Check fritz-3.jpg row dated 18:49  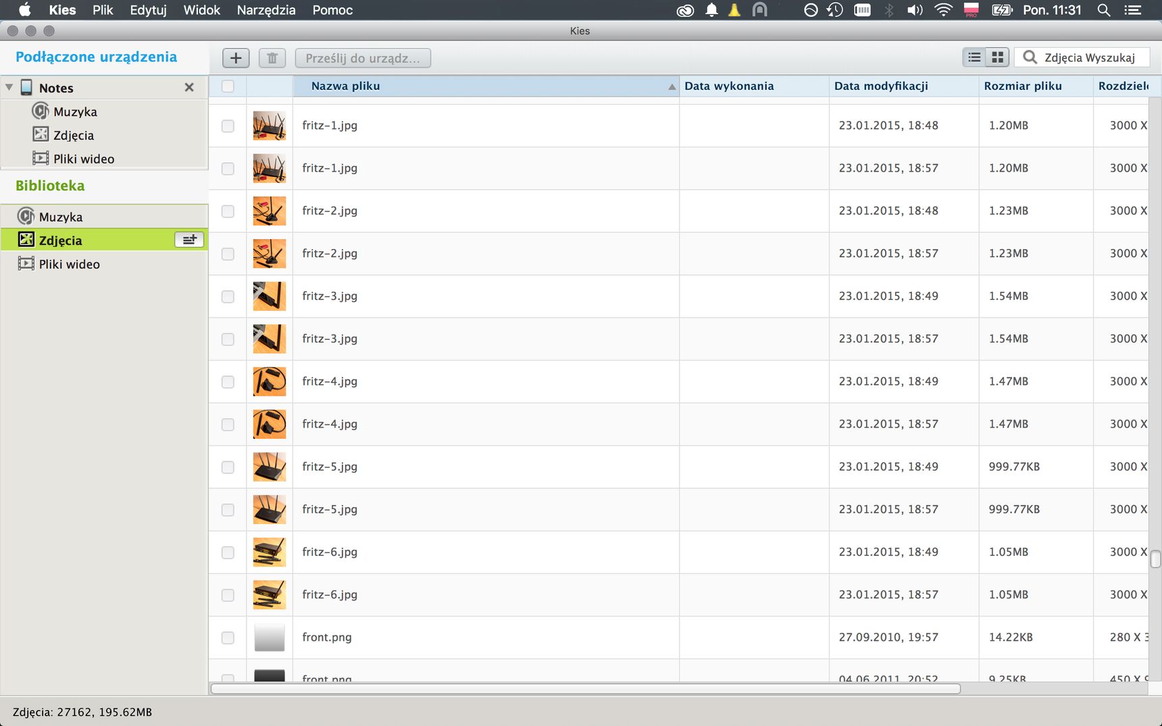point(228,296)
